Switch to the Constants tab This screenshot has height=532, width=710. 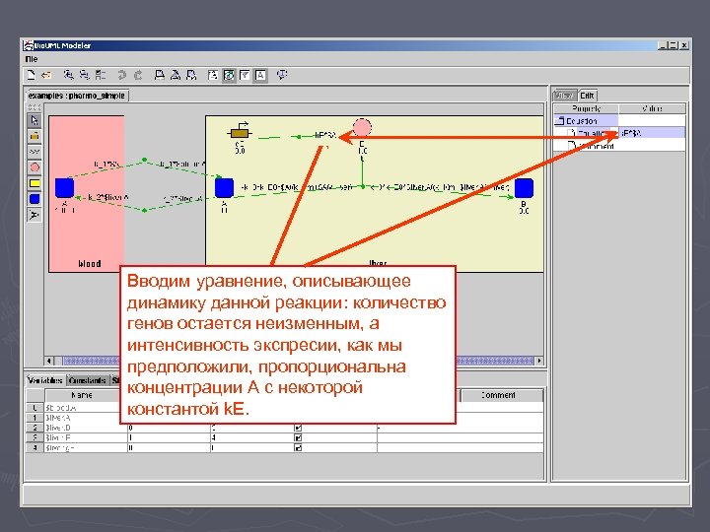[x=88, y=380]
